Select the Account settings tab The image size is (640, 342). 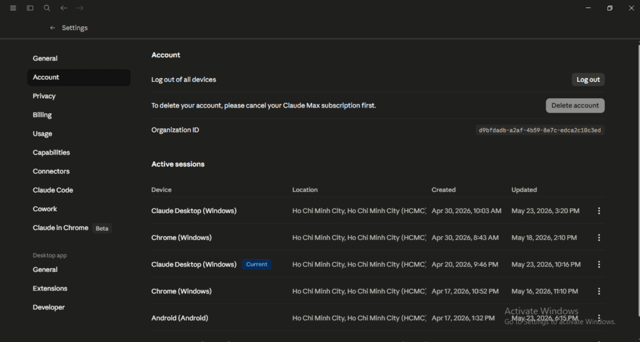(x=79, y=77)
